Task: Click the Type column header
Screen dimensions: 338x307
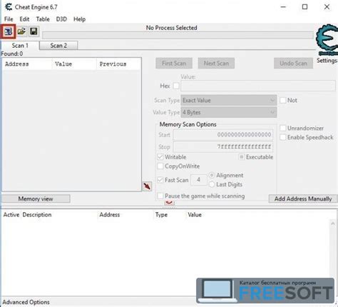Action: [x=161, y=215]
